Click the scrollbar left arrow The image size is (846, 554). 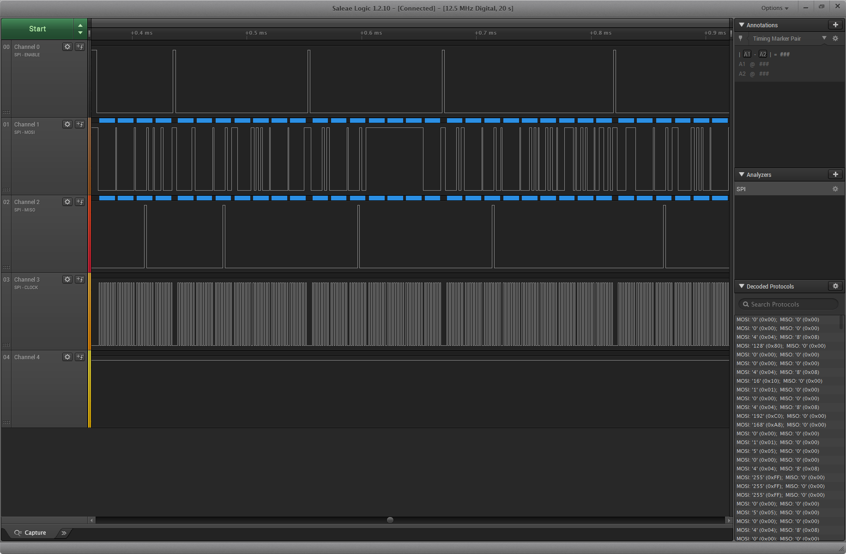(91, 520)
